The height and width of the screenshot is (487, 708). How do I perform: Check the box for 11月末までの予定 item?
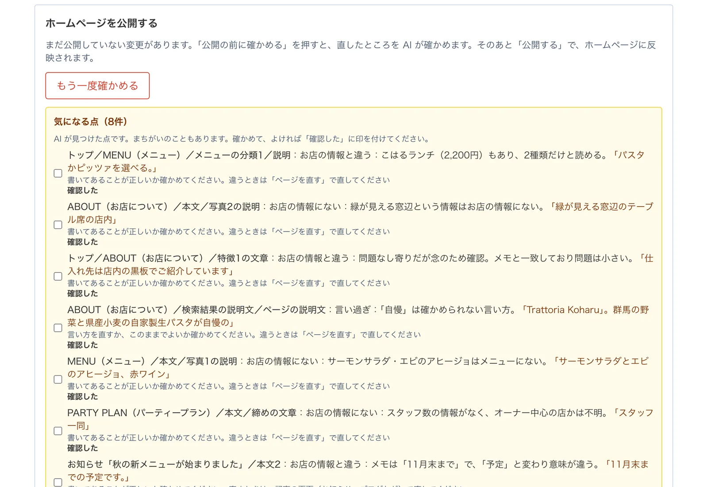click(58, 482)
